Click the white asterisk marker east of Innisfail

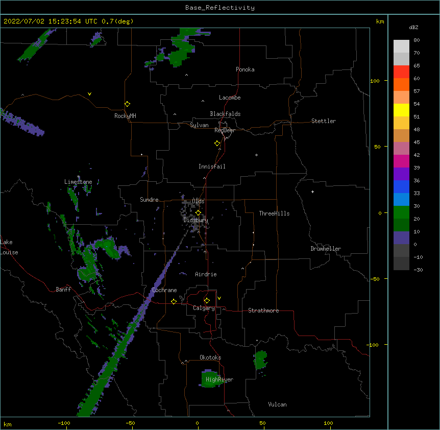click(x=256, y=155)
